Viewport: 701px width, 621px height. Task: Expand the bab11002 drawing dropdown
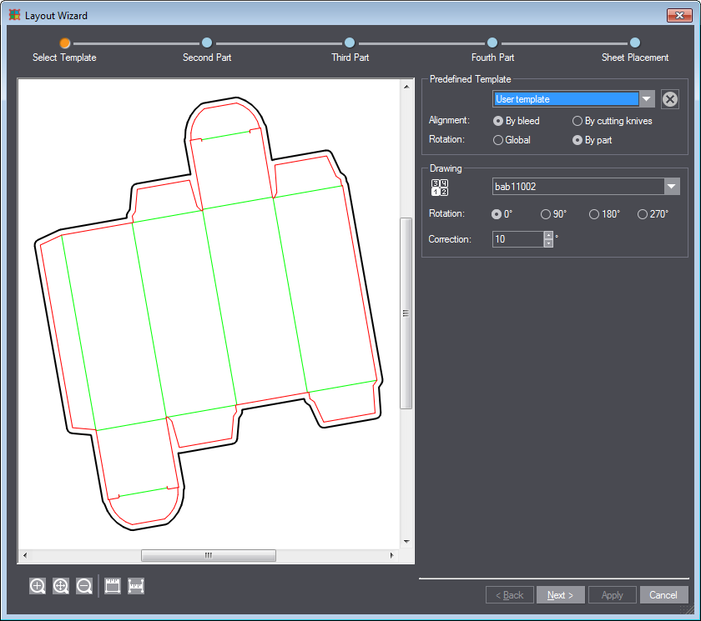[x=672, y=187]
